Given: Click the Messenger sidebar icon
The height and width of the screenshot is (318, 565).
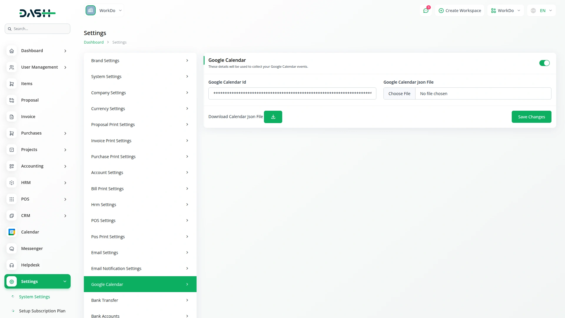Looking at the screenshot, I should tap(11, 249).
